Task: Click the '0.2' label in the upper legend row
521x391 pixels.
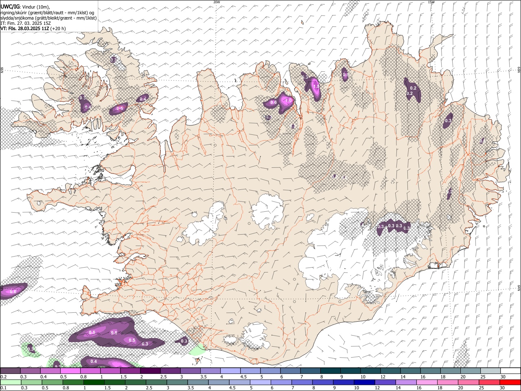Action: 3,377
